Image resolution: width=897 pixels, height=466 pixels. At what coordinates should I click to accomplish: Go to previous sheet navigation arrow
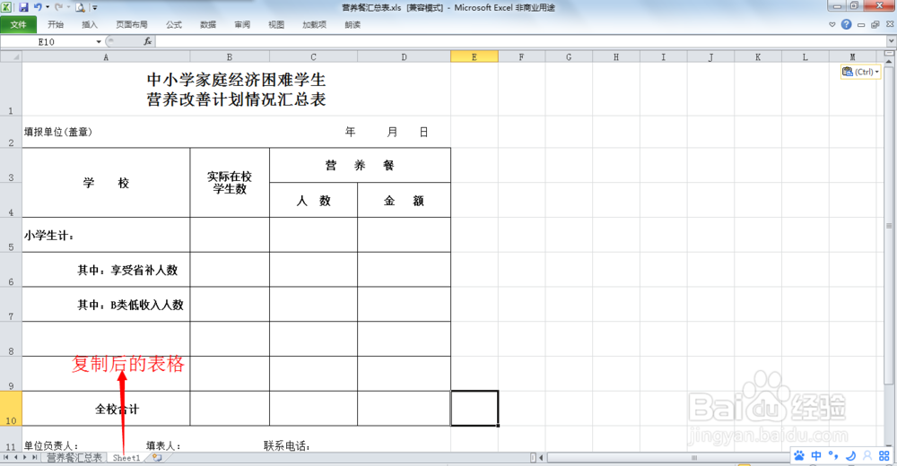pos(15,457)
